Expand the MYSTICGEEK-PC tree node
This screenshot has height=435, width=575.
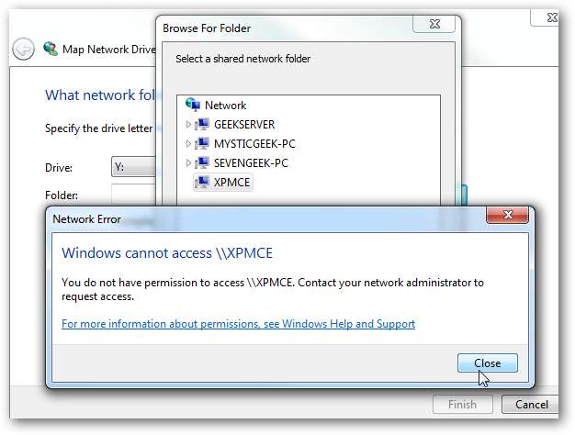click(x=188, y=143)
